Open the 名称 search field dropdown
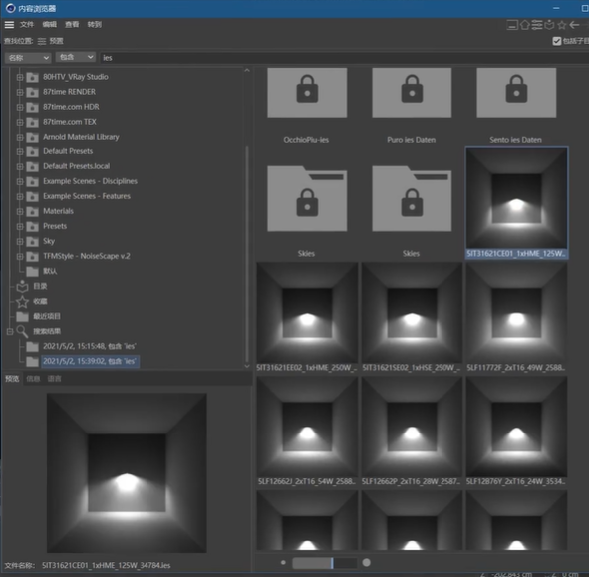The height and width of the screenshot is (577, 589). tap(28, 58)
